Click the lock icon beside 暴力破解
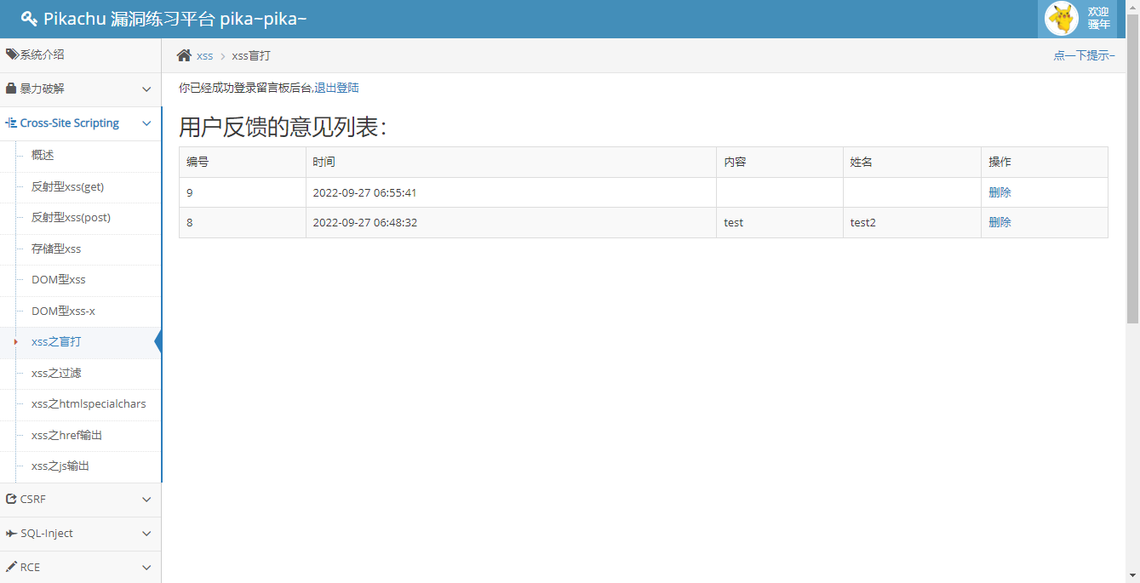Viewport: 1140px width, 583px height. pyautogui.click(x=11, y=89)
